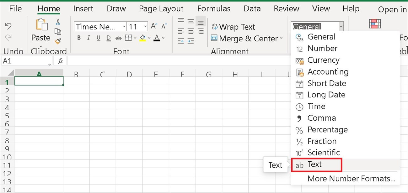Click the Insert Function fx icon
This screenshot has height=193, width=408.
click(x=61, y=61)
